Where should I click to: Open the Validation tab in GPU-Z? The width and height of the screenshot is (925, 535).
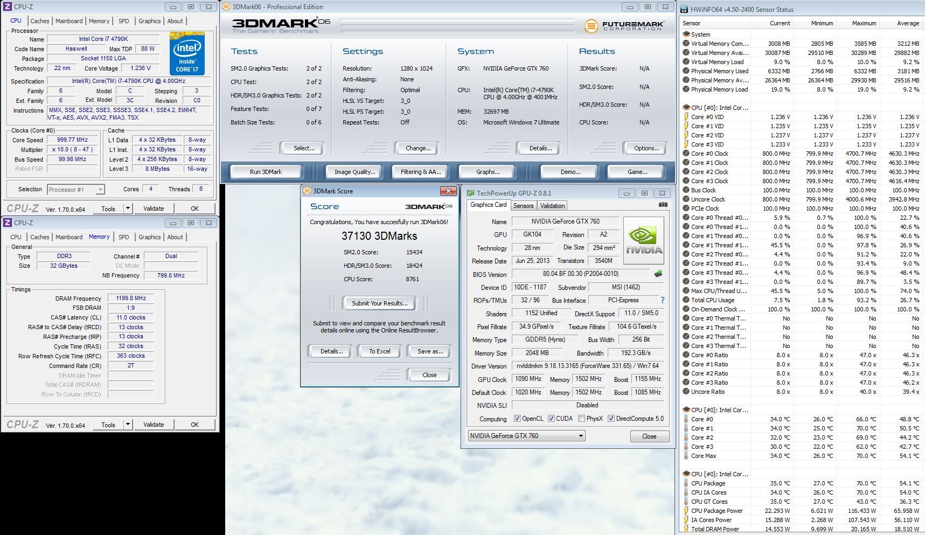[552, 206]
